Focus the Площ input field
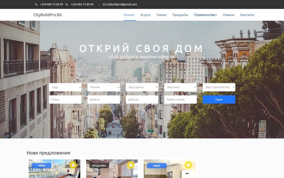284x178 pixels. [x=65, y=100]
